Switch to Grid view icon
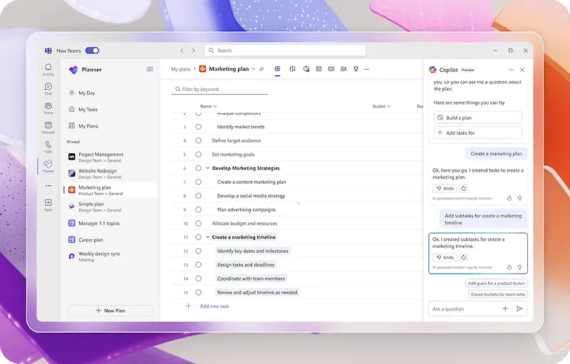The width and height of the screenshot is (570, 364). pyautogui.click(x=277, y=69)
